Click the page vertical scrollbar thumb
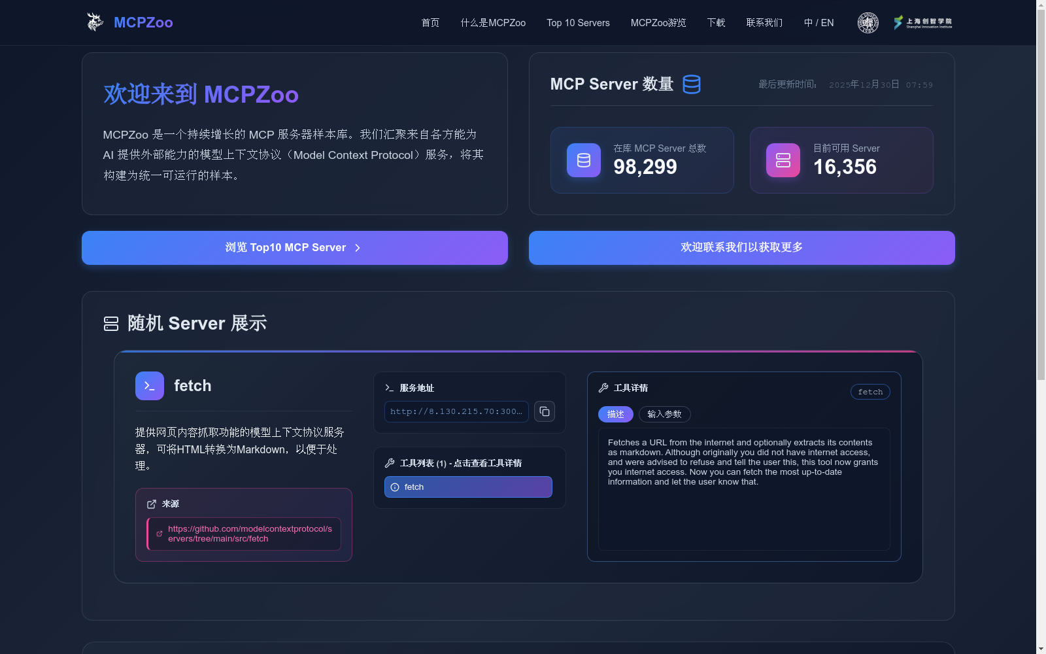This screenshot has height=654, width=1046. pyautogui.click(x=1041, y=194)
